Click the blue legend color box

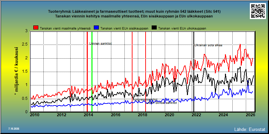pyautogui.click(x=96, y=28)
